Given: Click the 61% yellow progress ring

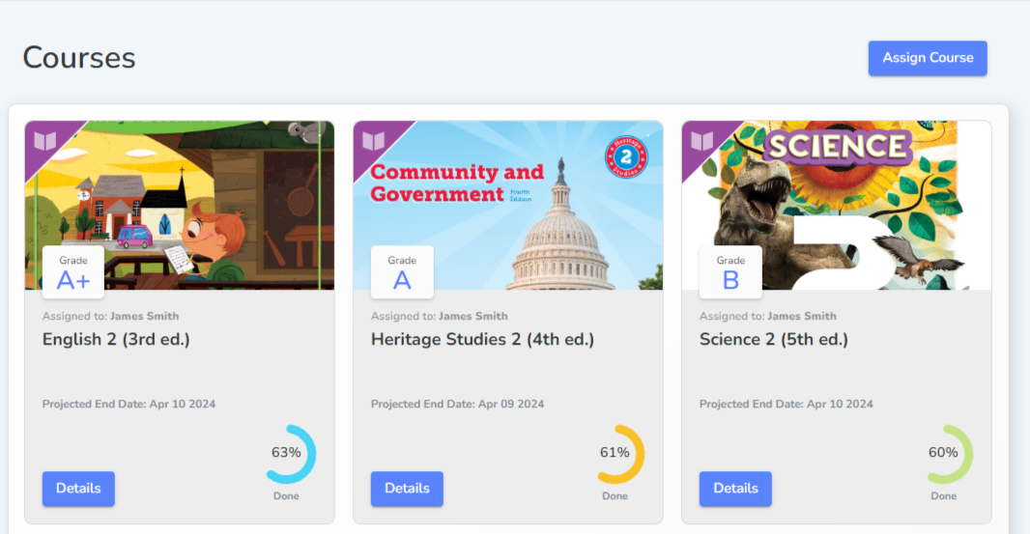Looking at the screenshot, I should click(x=615, y=454).
